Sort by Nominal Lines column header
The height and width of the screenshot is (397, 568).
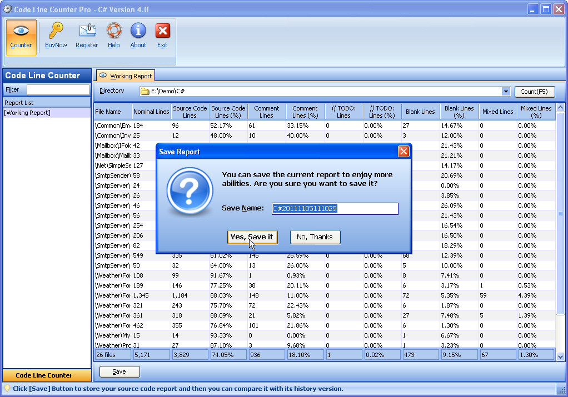(151, 112)
